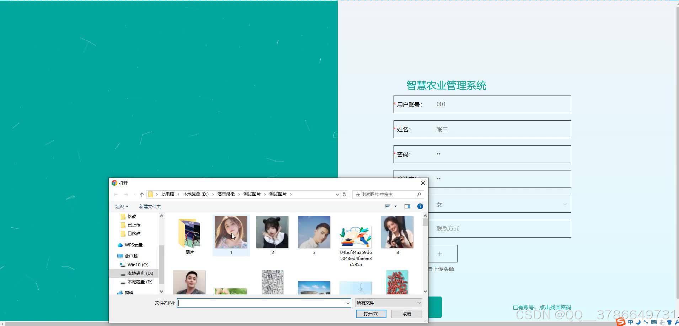The image size is (679, 326).
Task: Click the plus icon to upload avatar
Action: 440,253
